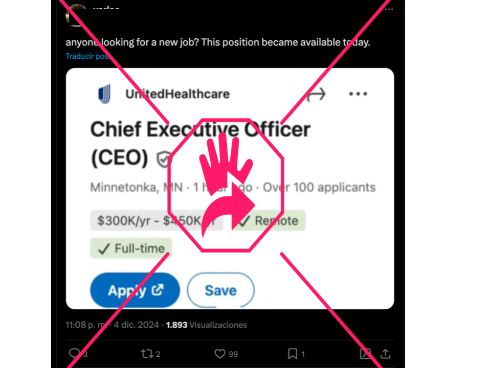Click the UnitedHealthcare shield logo

pos(104,94)
